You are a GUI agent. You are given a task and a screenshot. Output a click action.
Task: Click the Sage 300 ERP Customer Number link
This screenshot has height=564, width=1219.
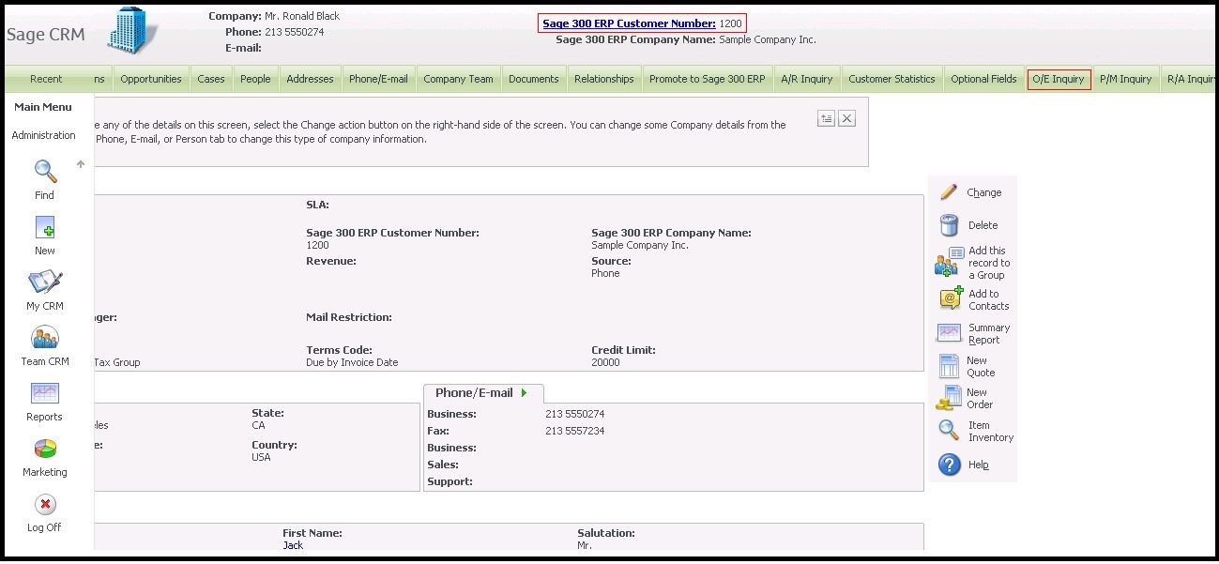(x=629, y=23)
